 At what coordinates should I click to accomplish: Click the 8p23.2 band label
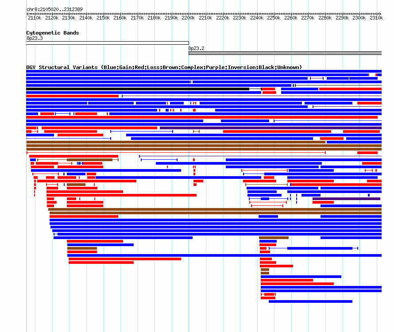click(196, 48)
